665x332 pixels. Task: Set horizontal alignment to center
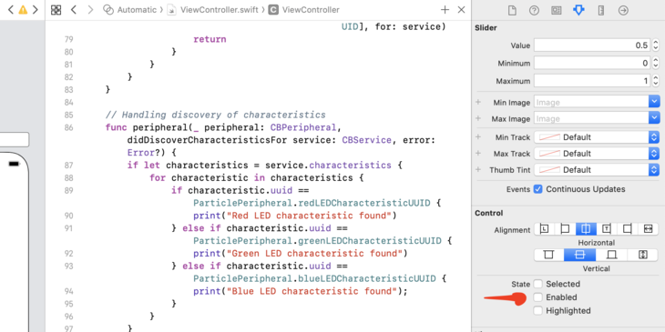pyautogui.click(x=586, y=229)
